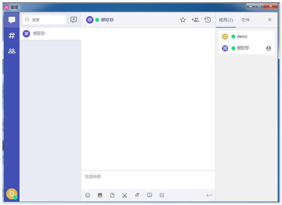Open the channels hash icon
Viewport: 282px width, 205px height.
tap(12, 35)
